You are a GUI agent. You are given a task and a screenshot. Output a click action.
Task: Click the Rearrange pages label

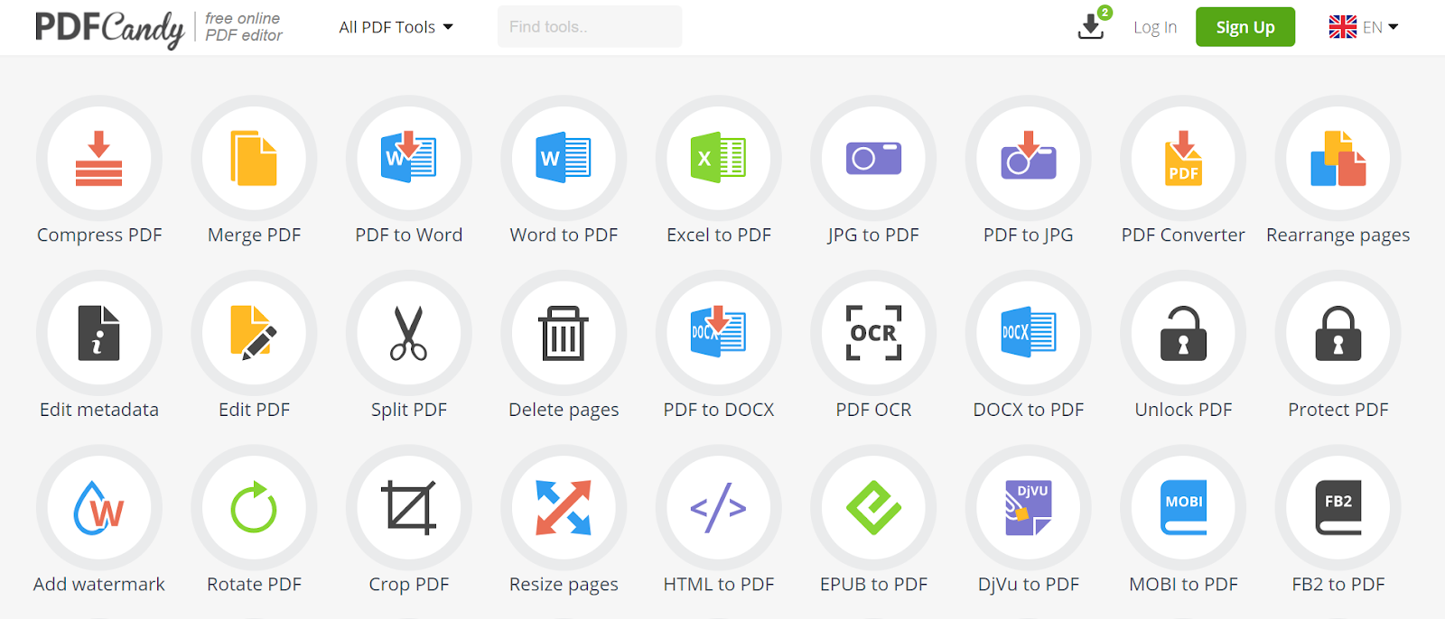point(1338,235)
